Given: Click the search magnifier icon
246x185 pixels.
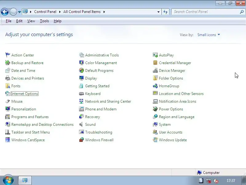Looking at the screenshot, I should click(242, 12).
